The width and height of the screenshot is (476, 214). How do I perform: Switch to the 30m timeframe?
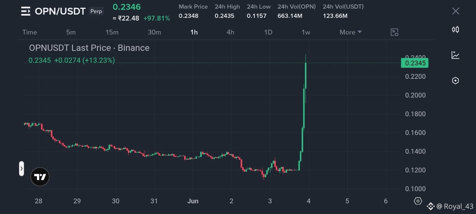point(154,32)
